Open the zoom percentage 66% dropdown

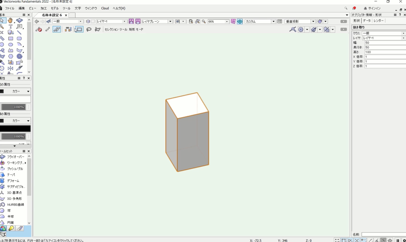coord(227,21)
